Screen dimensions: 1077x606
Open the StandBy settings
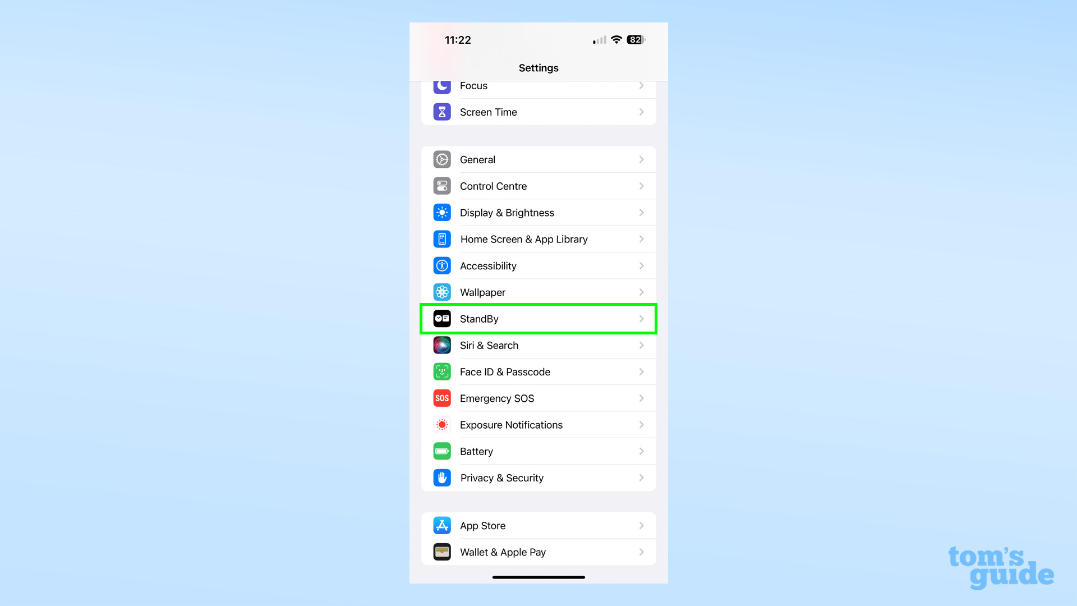click(538, 318)
